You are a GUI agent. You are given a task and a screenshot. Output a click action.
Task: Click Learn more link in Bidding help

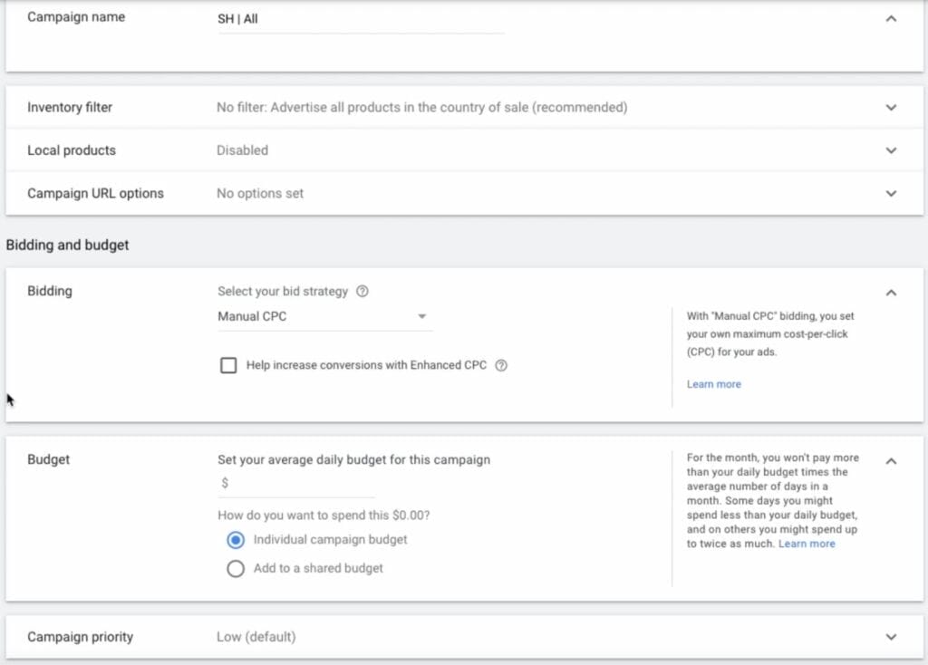(713, 384)
